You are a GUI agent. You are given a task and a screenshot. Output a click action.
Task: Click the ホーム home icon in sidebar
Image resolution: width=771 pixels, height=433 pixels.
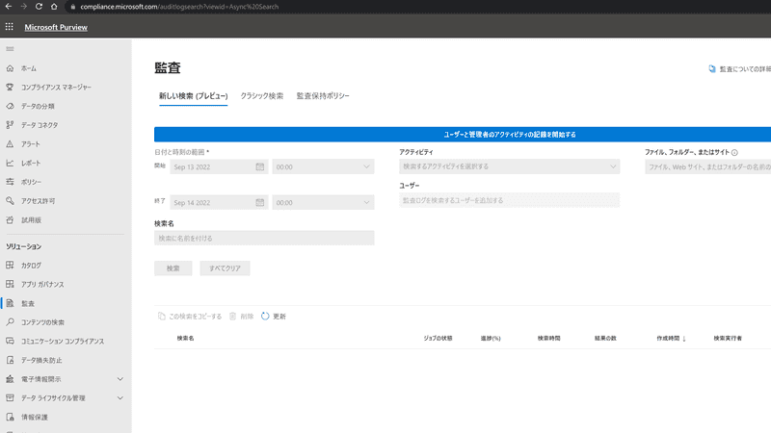(x=10, y=68)
